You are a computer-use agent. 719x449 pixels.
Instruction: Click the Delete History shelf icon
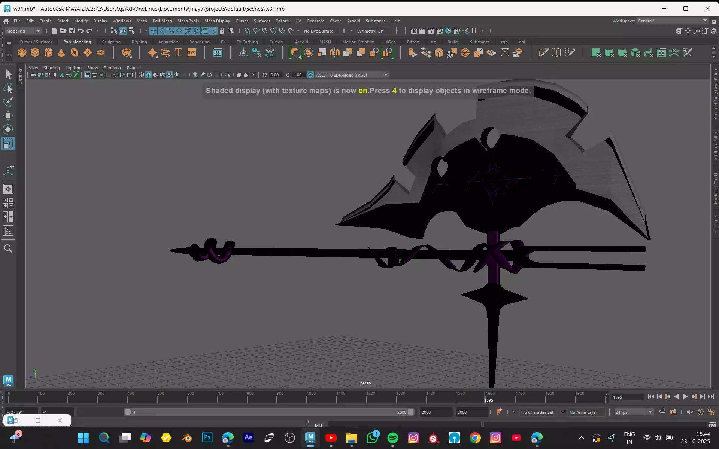coord(257,53)
